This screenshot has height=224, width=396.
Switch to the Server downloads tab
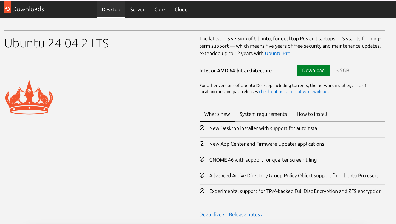tap(137, 9)
